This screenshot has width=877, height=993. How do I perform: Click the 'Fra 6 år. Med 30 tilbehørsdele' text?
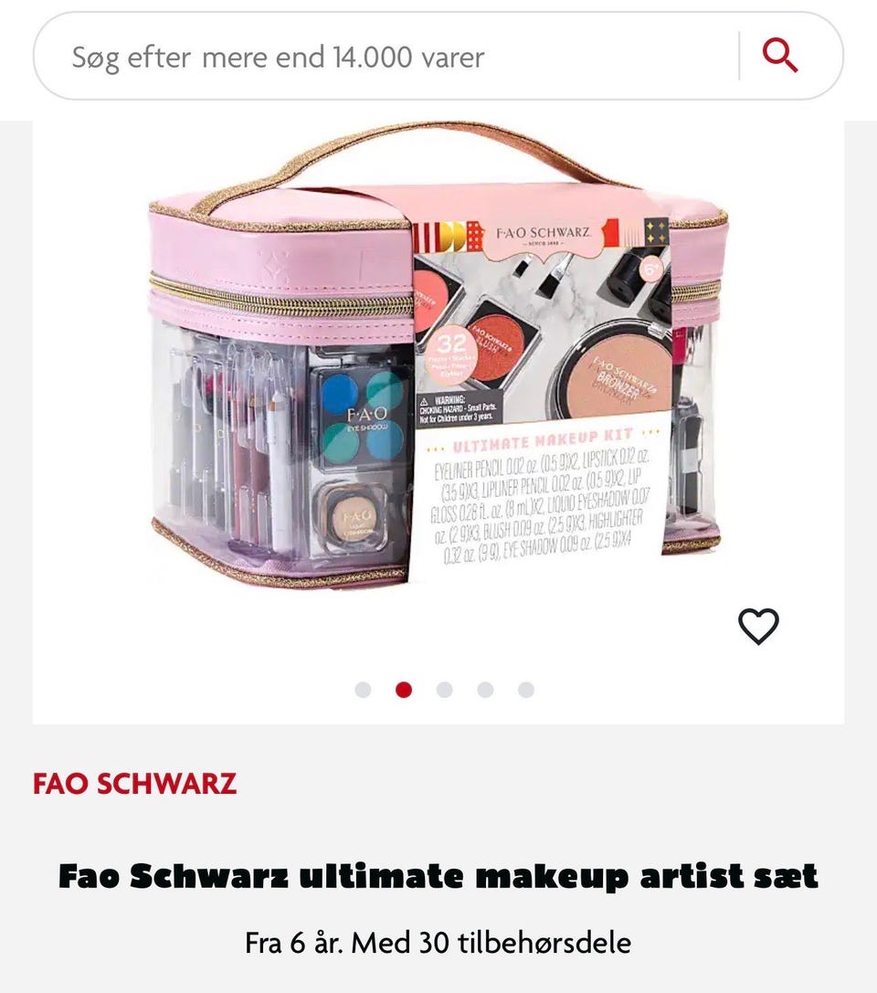(x=438, y=943)
